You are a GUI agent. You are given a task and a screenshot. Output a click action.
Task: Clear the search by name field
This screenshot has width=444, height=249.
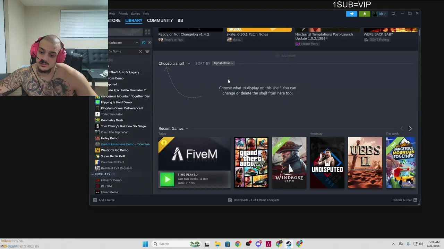pyautogui.click(x=140, y=51)
